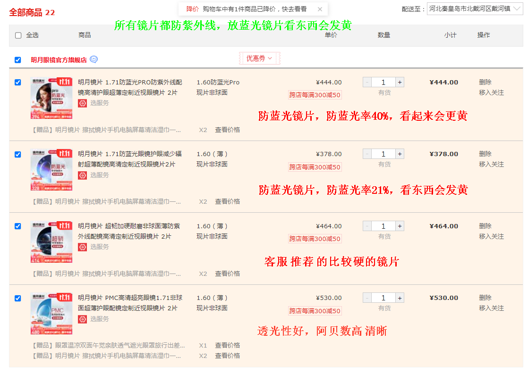
Task: Delete the ¥464.00 超韧 item
Action: [485, 226]
